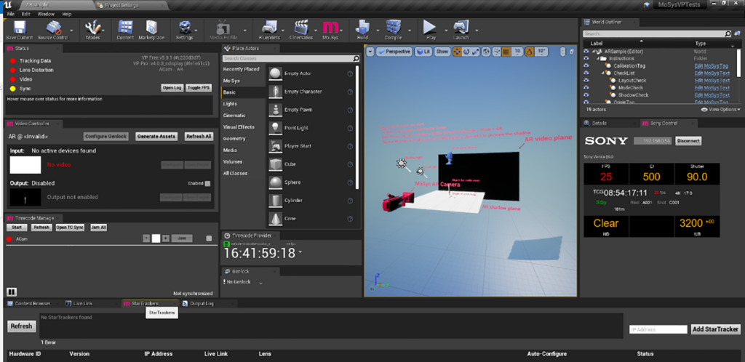
Task: Open the Help menu
Action: click(67, 15)
